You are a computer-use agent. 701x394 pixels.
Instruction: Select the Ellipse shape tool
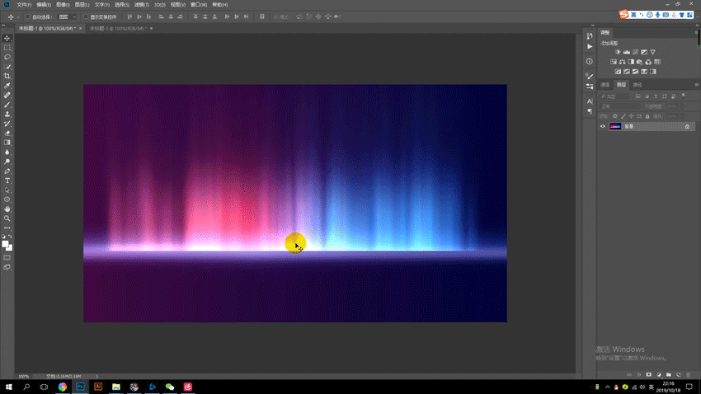pyautogui.click(x=7, y=199)
